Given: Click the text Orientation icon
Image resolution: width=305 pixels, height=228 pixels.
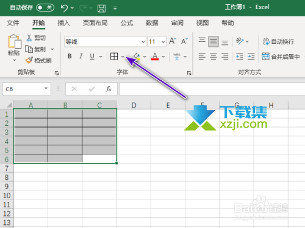Looking at the screenshot, I should (240, 41).
